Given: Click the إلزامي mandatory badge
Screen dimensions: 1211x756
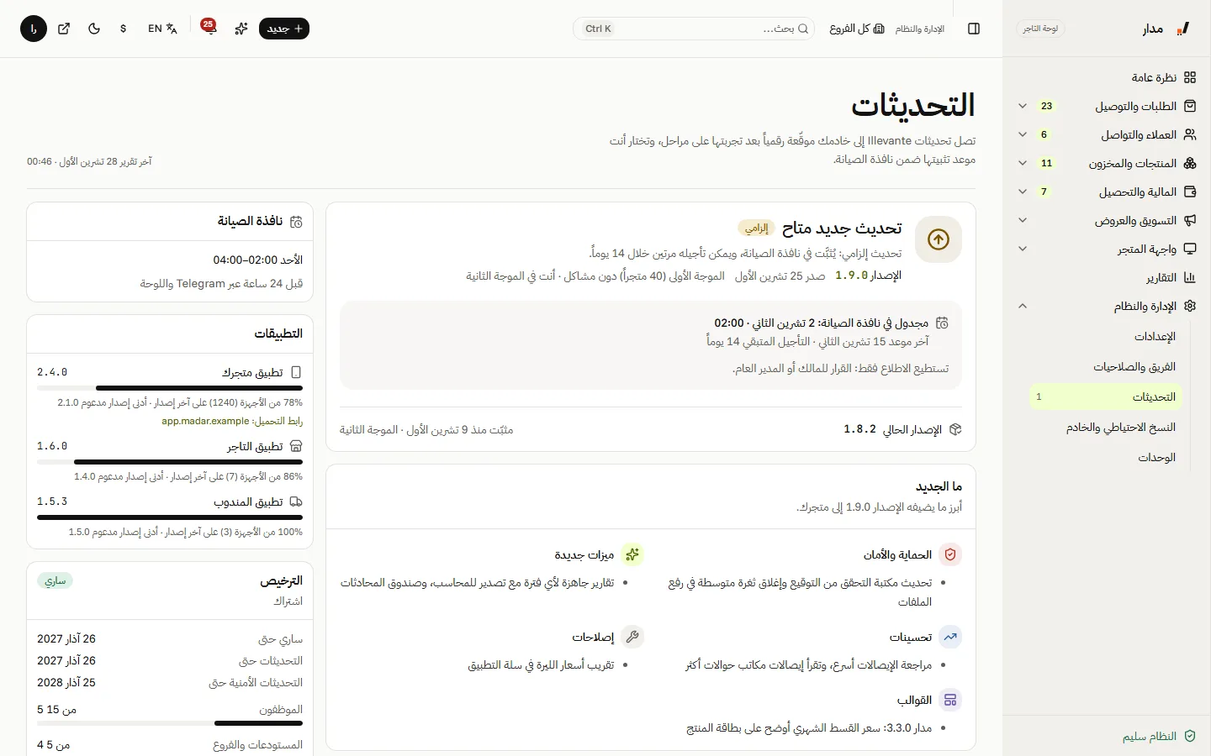Looking at the screenshot, I should (756, 228).
